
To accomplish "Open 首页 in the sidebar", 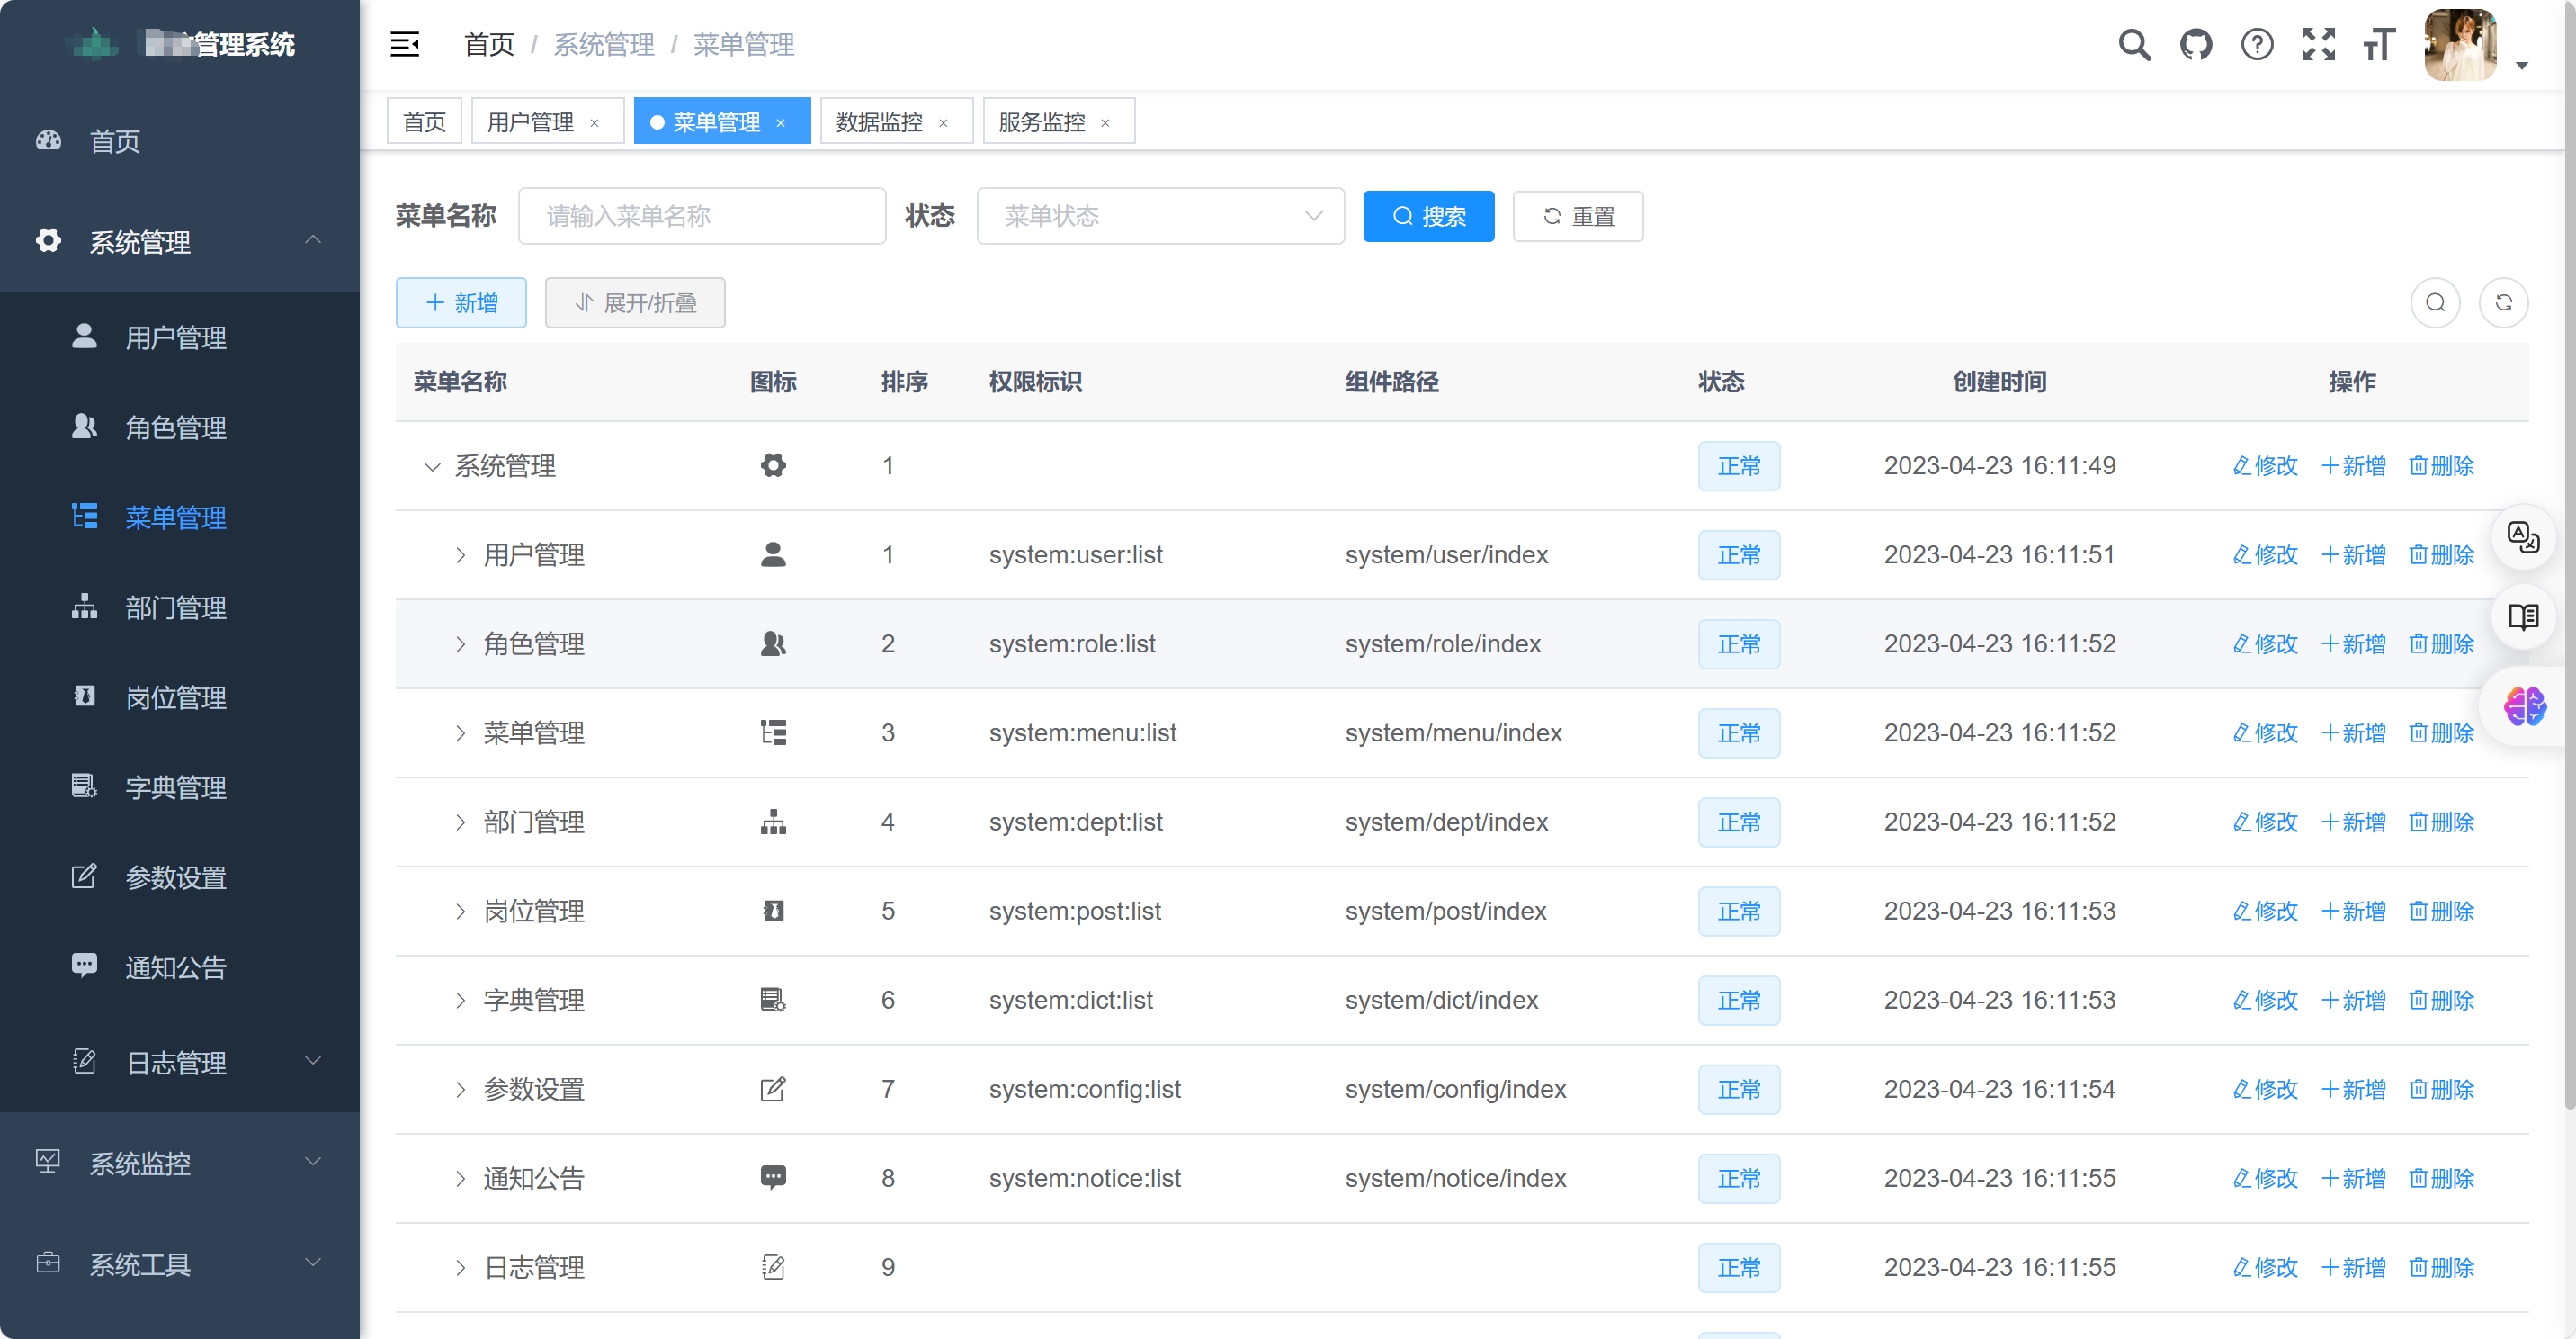I will tap(180, 141).
